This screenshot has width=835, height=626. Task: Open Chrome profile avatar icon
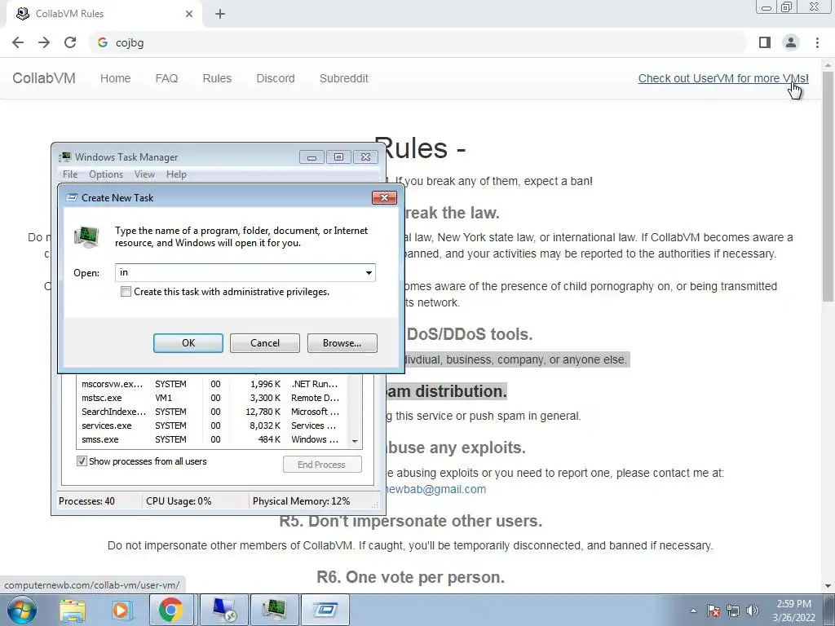point(791,42)
